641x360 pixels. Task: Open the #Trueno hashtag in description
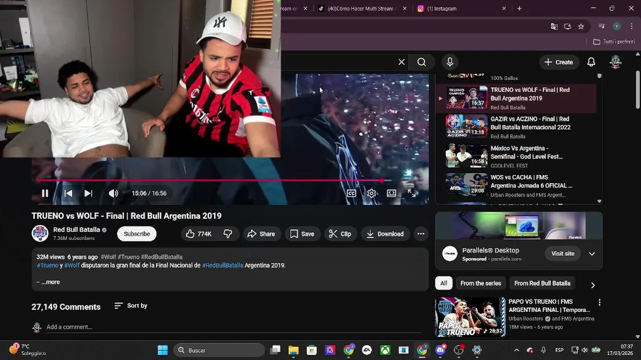point(48,265)
